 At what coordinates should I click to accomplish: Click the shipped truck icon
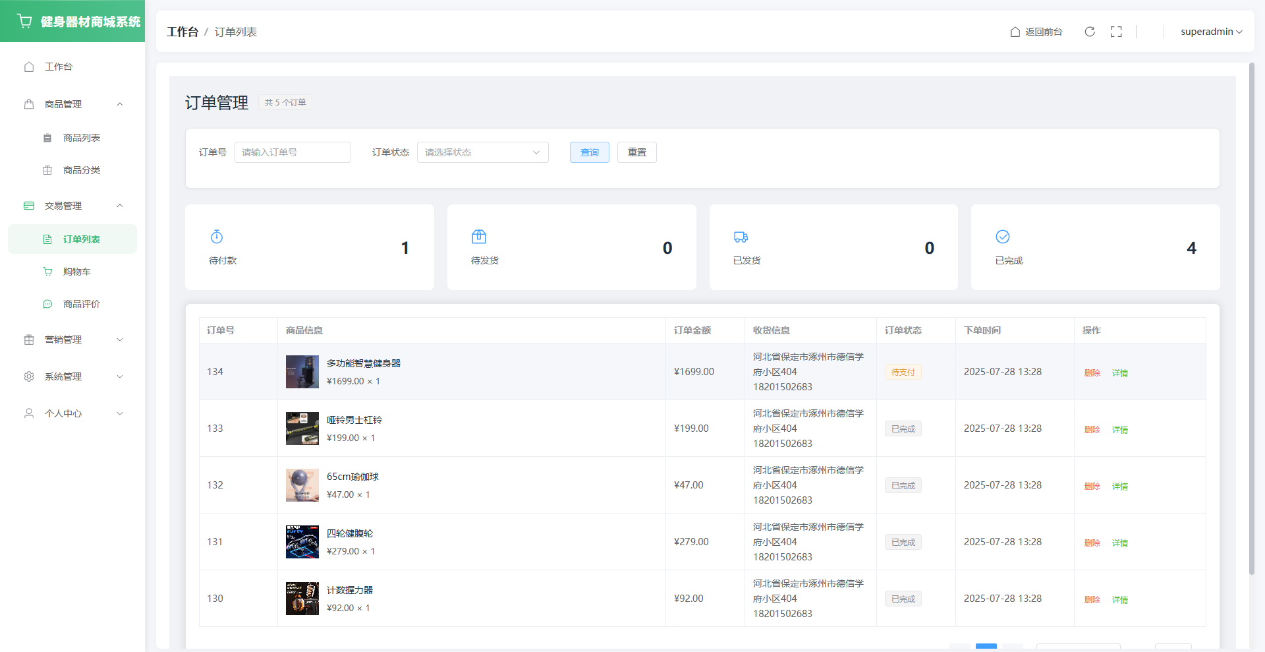[x=741, y=237]
